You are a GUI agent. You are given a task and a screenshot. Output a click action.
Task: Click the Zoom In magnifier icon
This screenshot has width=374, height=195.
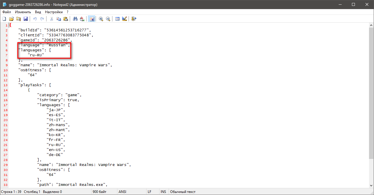[x=101, y=19]
